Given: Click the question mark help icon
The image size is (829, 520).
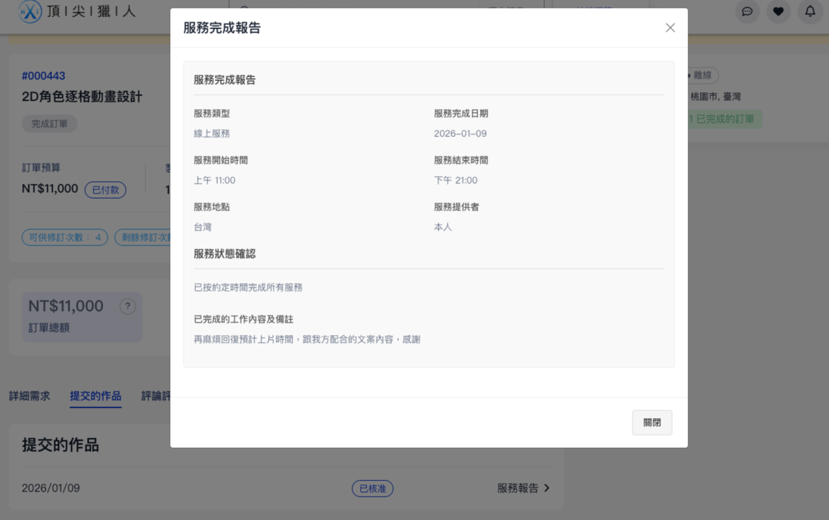Looking at the screenshot, I should pos(128,306).
